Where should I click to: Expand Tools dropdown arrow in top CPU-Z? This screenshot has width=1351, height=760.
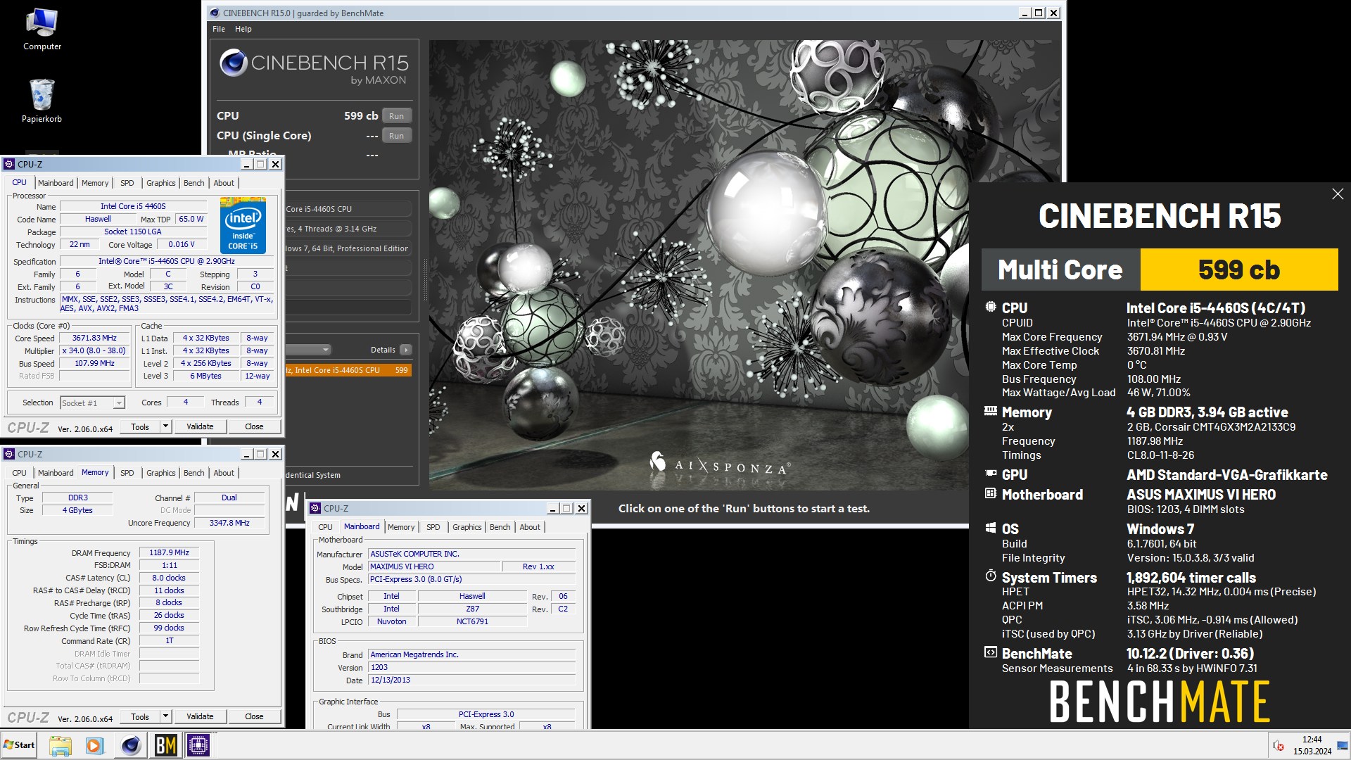[x=165, y=426]
